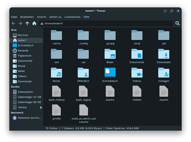Viewport: 191px width, 142px height.
Task: Open Datenträger 80 GB volume
Action: point(29,102)
